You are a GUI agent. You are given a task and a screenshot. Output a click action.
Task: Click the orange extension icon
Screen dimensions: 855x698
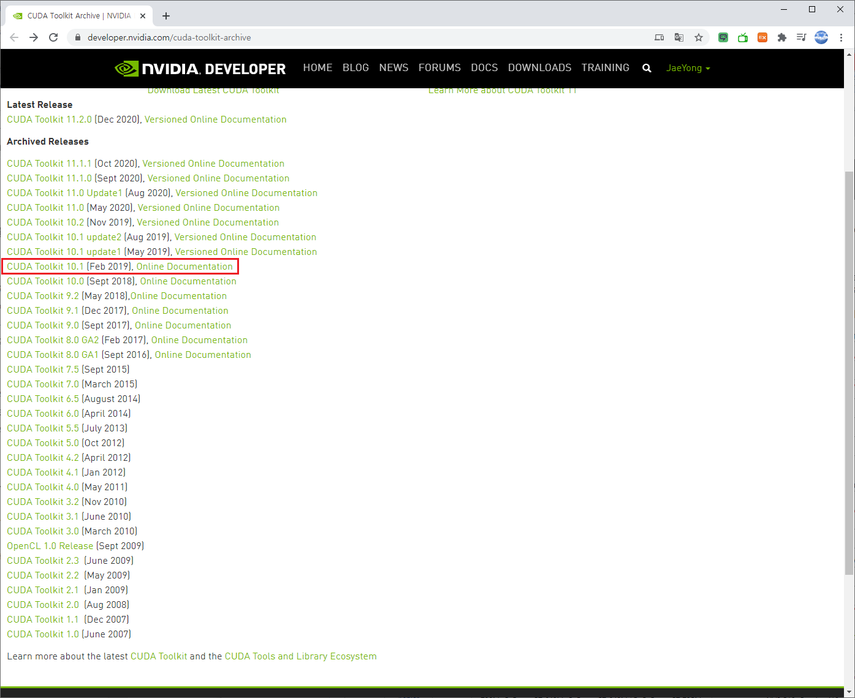(762, 37)
